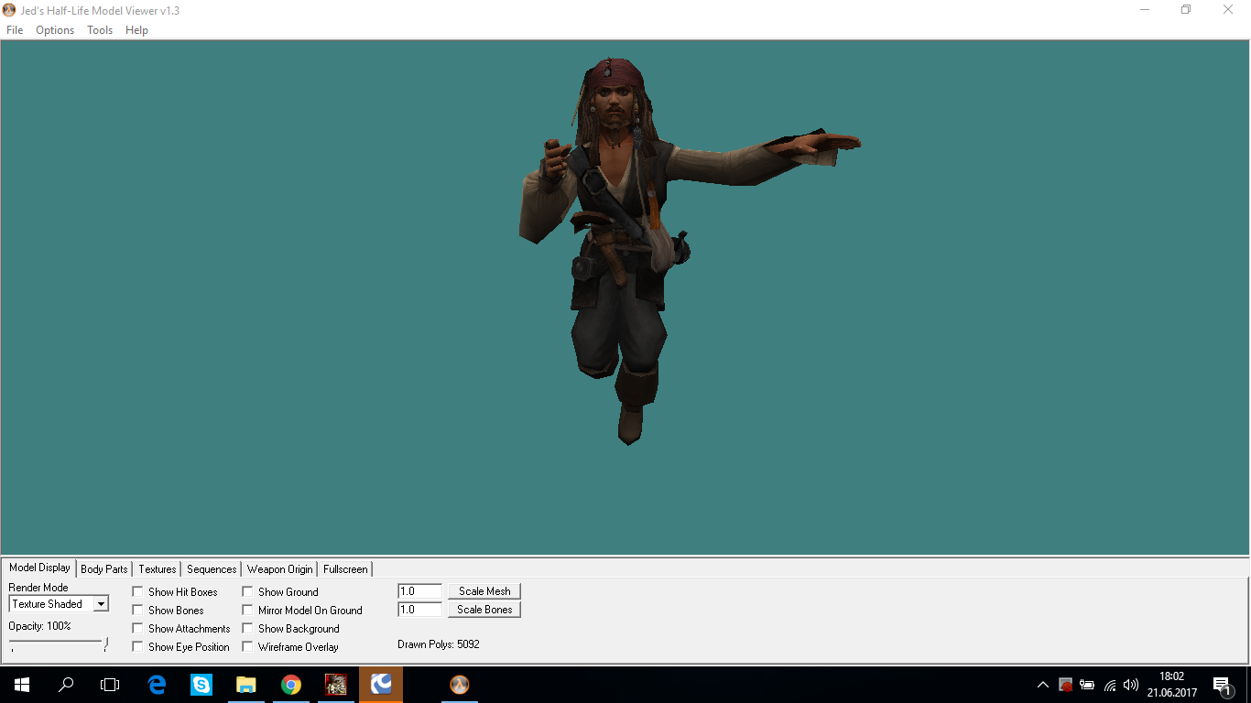
Task: Switch to the Half-Life lambda taskbar icon
Action: click(x=460, y=684)
